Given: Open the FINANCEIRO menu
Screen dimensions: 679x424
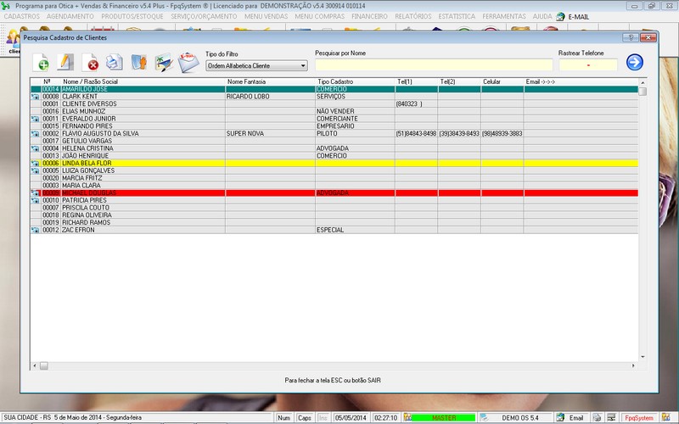Looking at the screenshot, I should [369, 16].
